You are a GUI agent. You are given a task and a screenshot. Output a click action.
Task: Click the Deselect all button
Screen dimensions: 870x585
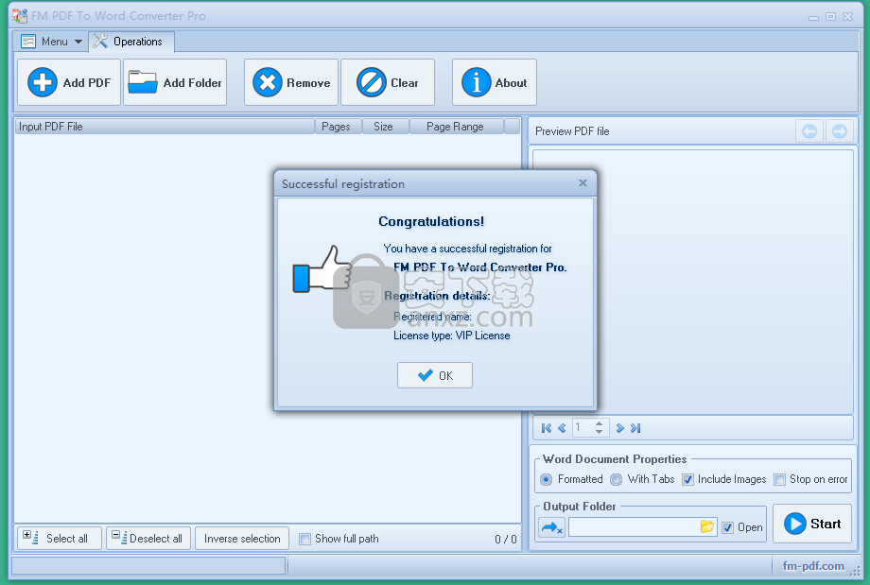coord(148,539)
